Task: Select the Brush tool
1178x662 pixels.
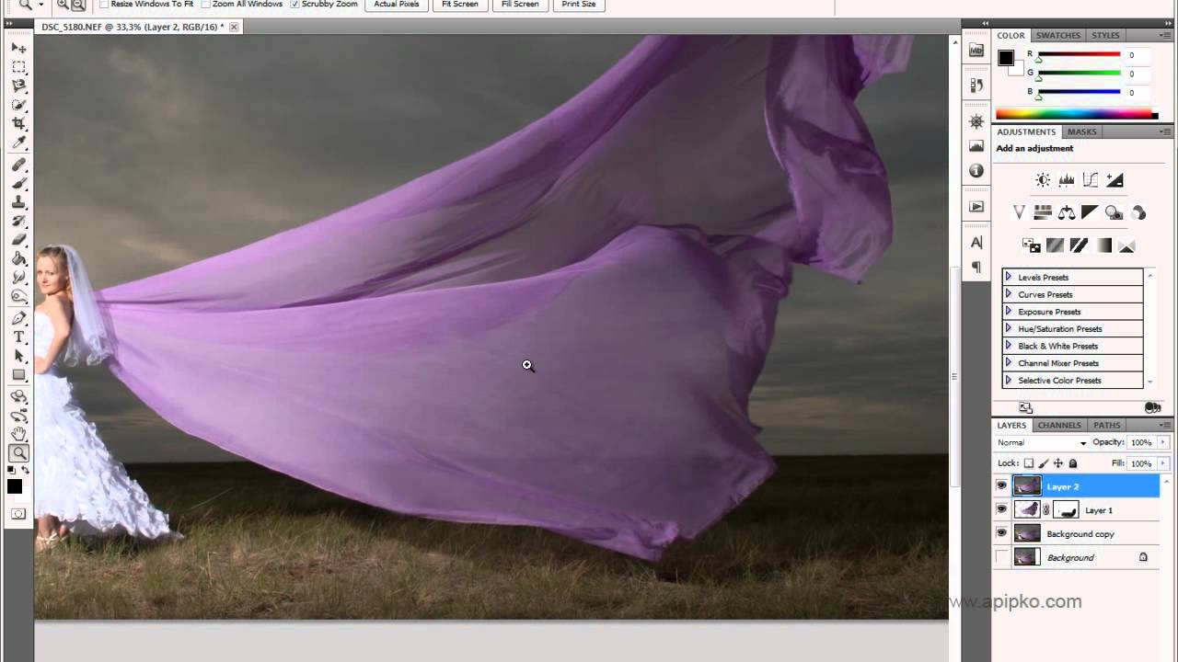Action: 18,183
